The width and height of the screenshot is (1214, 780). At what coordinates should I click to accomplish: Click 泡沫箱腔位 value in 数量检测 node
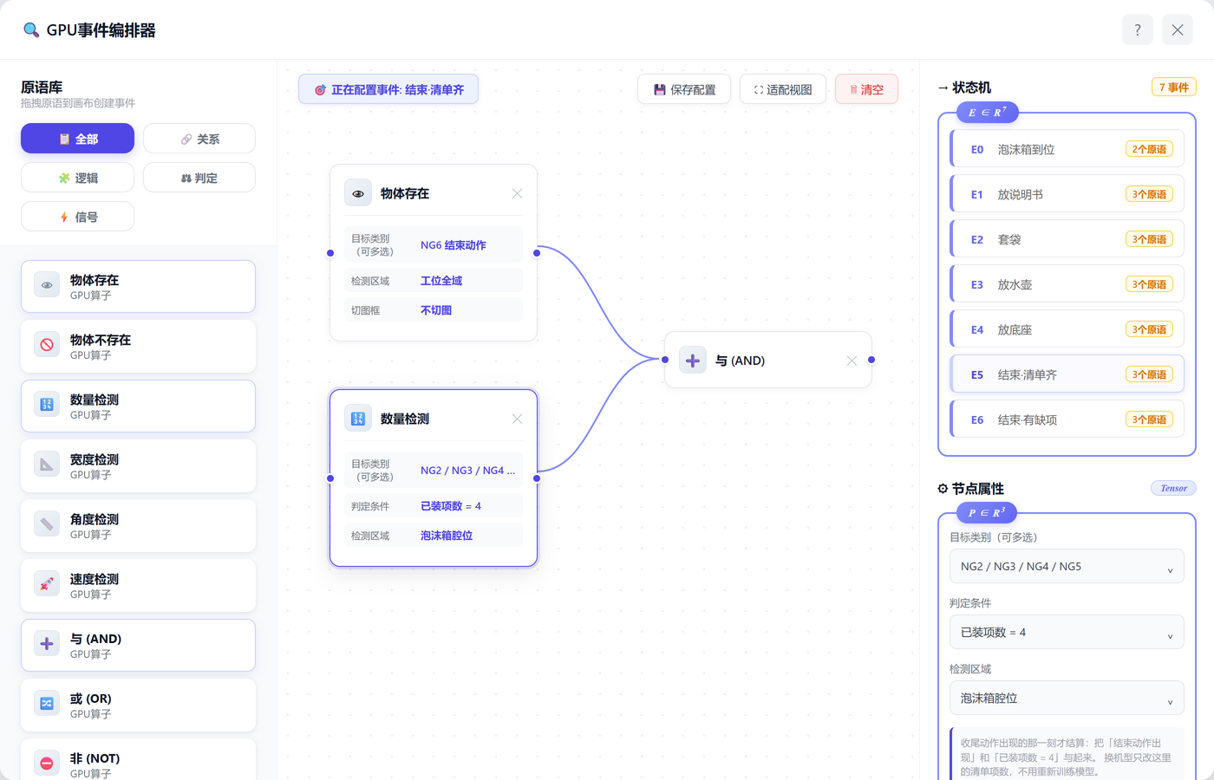[x=447, y=536]
